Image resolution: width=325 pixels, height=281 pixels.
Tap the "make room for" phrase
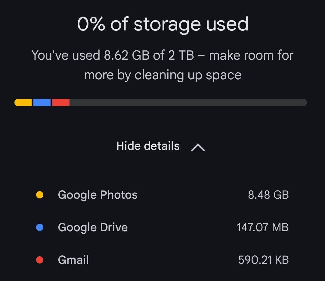(251, 55)
